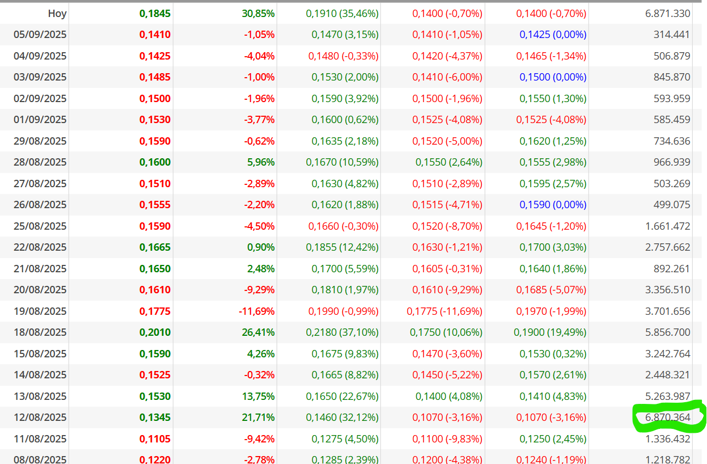The image size is (707, 464).
Task: Click the 05/09/2025 date cell
Action: (40, 35)
